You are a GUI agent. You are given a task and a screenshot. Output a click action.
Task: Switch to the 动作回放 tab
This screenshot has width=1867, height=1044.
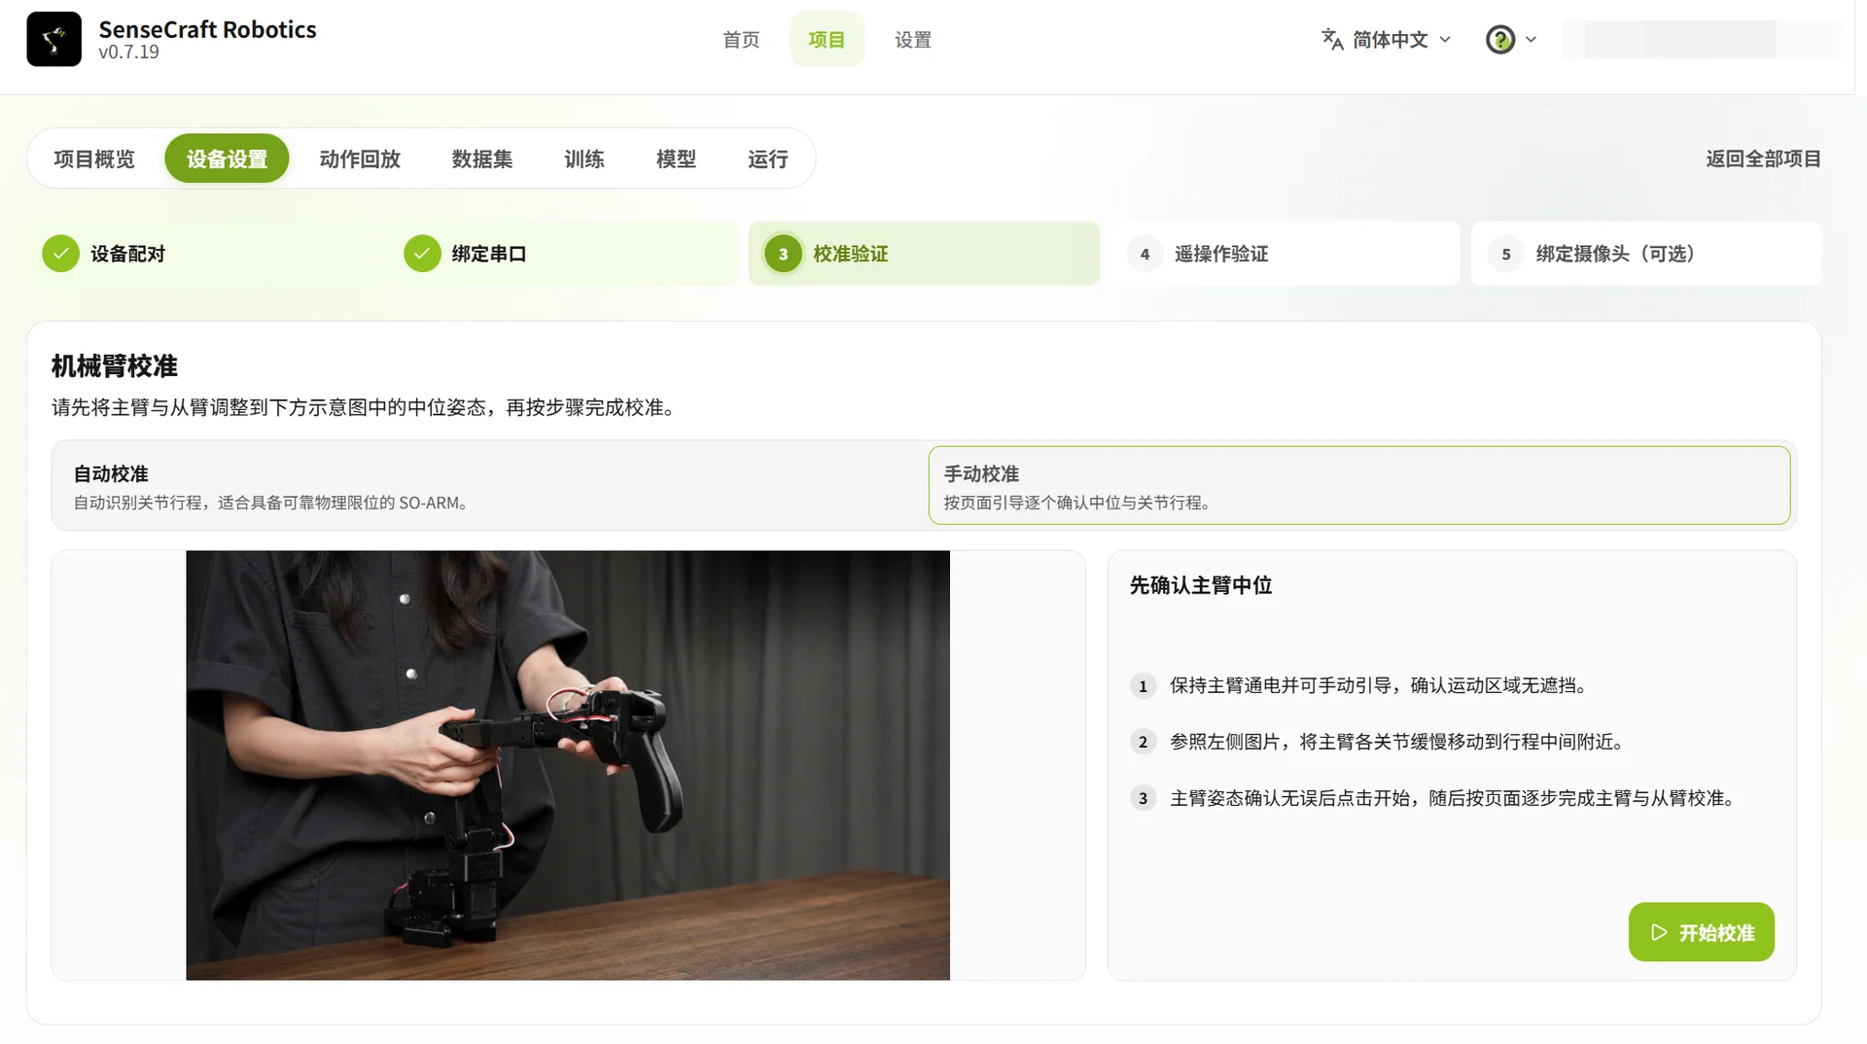click(x=360, y=158)
